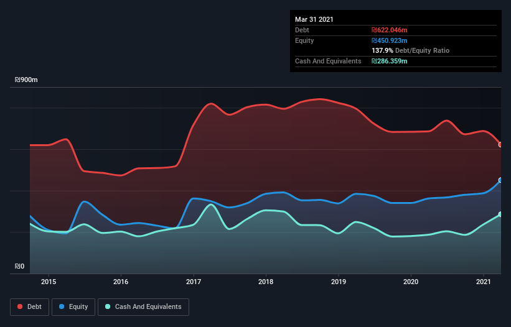Select the 2015 x-axis label
511x327 pixels.
(x=49, y=282)
